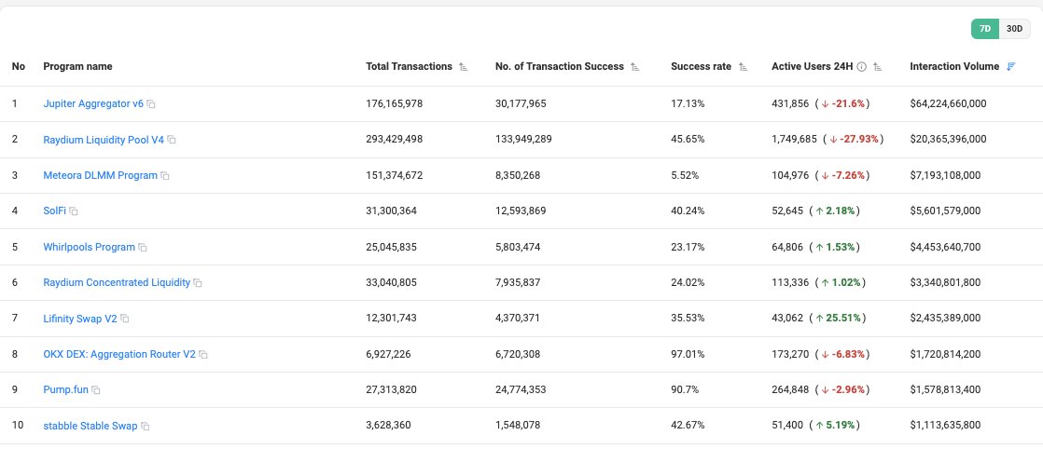Copy Jupiter Aggregator v6 address icon
This screenshot has height=449, width=1043.
[151, 104]
